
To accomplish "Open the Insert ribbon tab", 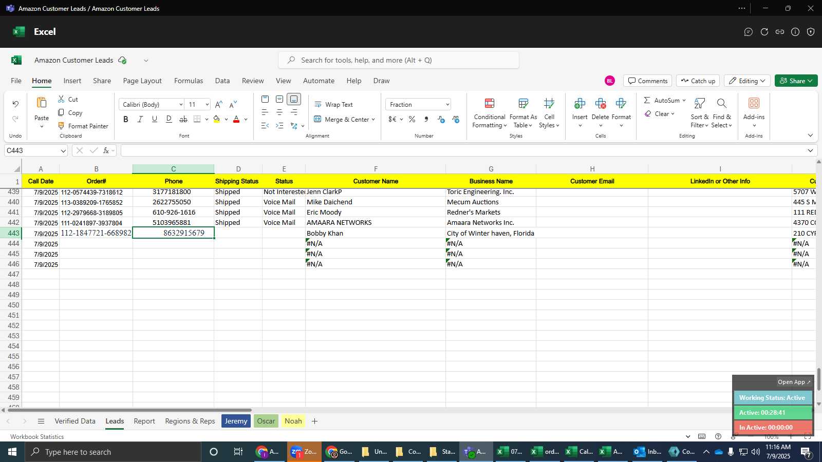I will 72,81.
